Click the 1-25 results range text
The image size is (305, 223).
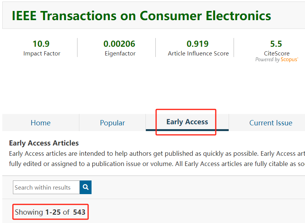pyautogui.click(x=53, y=212)
